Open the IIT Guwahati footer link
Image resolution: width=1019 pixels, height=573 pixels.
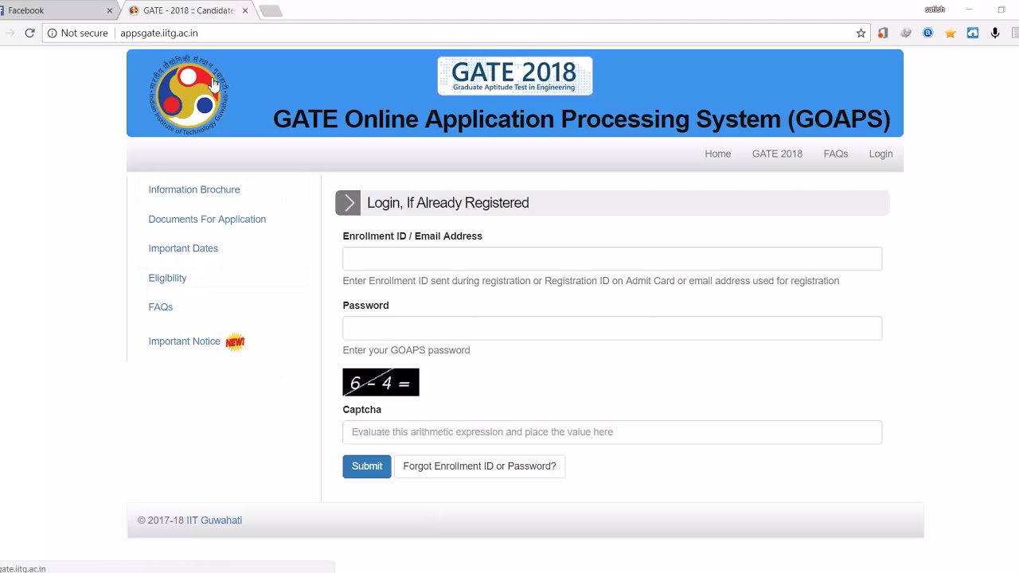click(214, 520)
